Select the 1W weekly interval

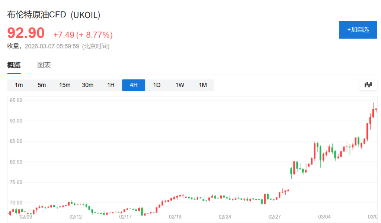point(180,85)
